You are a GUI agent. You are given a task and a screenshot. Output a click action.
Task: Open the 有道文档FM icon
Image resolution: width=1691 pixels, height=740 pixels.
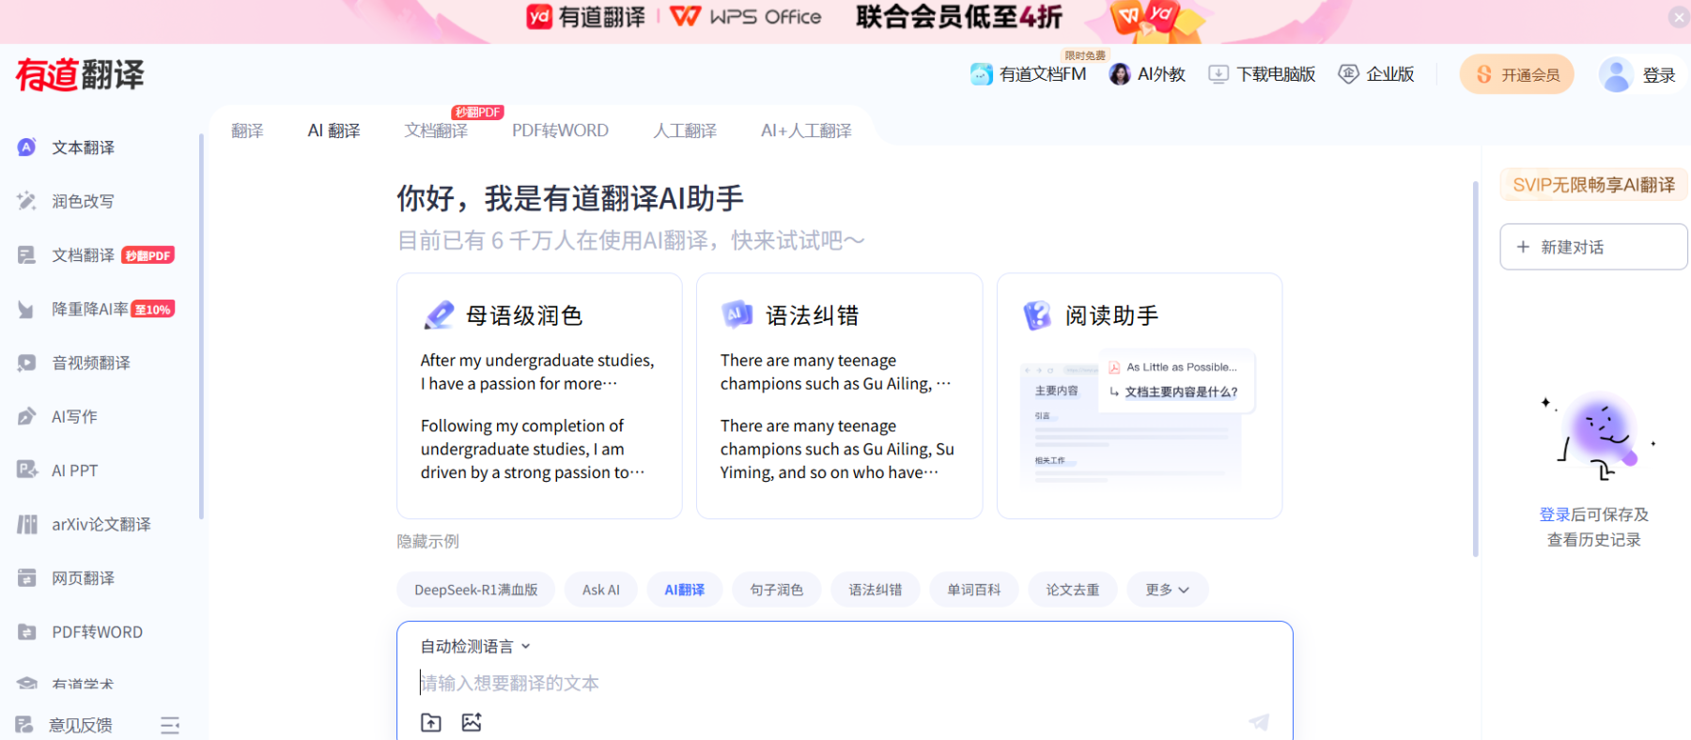[981, 74]
